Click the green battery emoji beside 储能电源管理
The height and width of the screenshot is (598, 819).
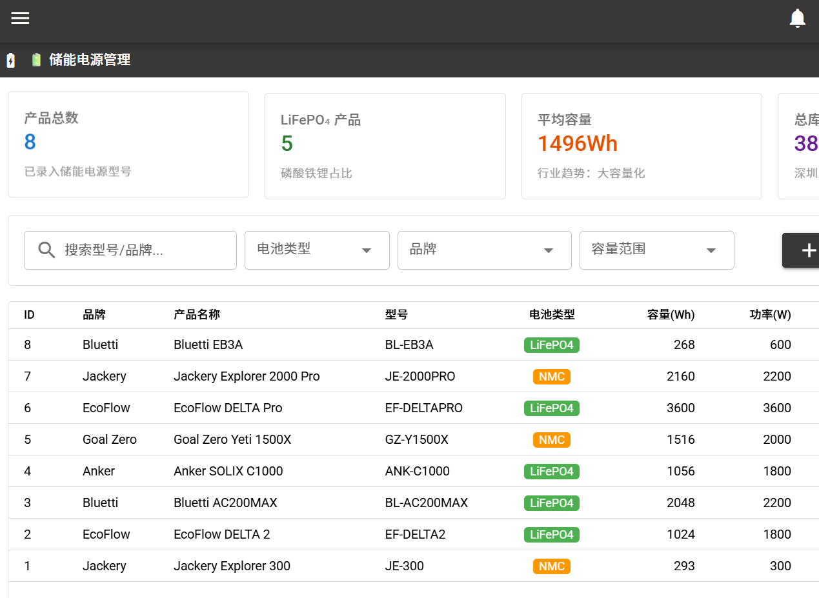[36, 60]
